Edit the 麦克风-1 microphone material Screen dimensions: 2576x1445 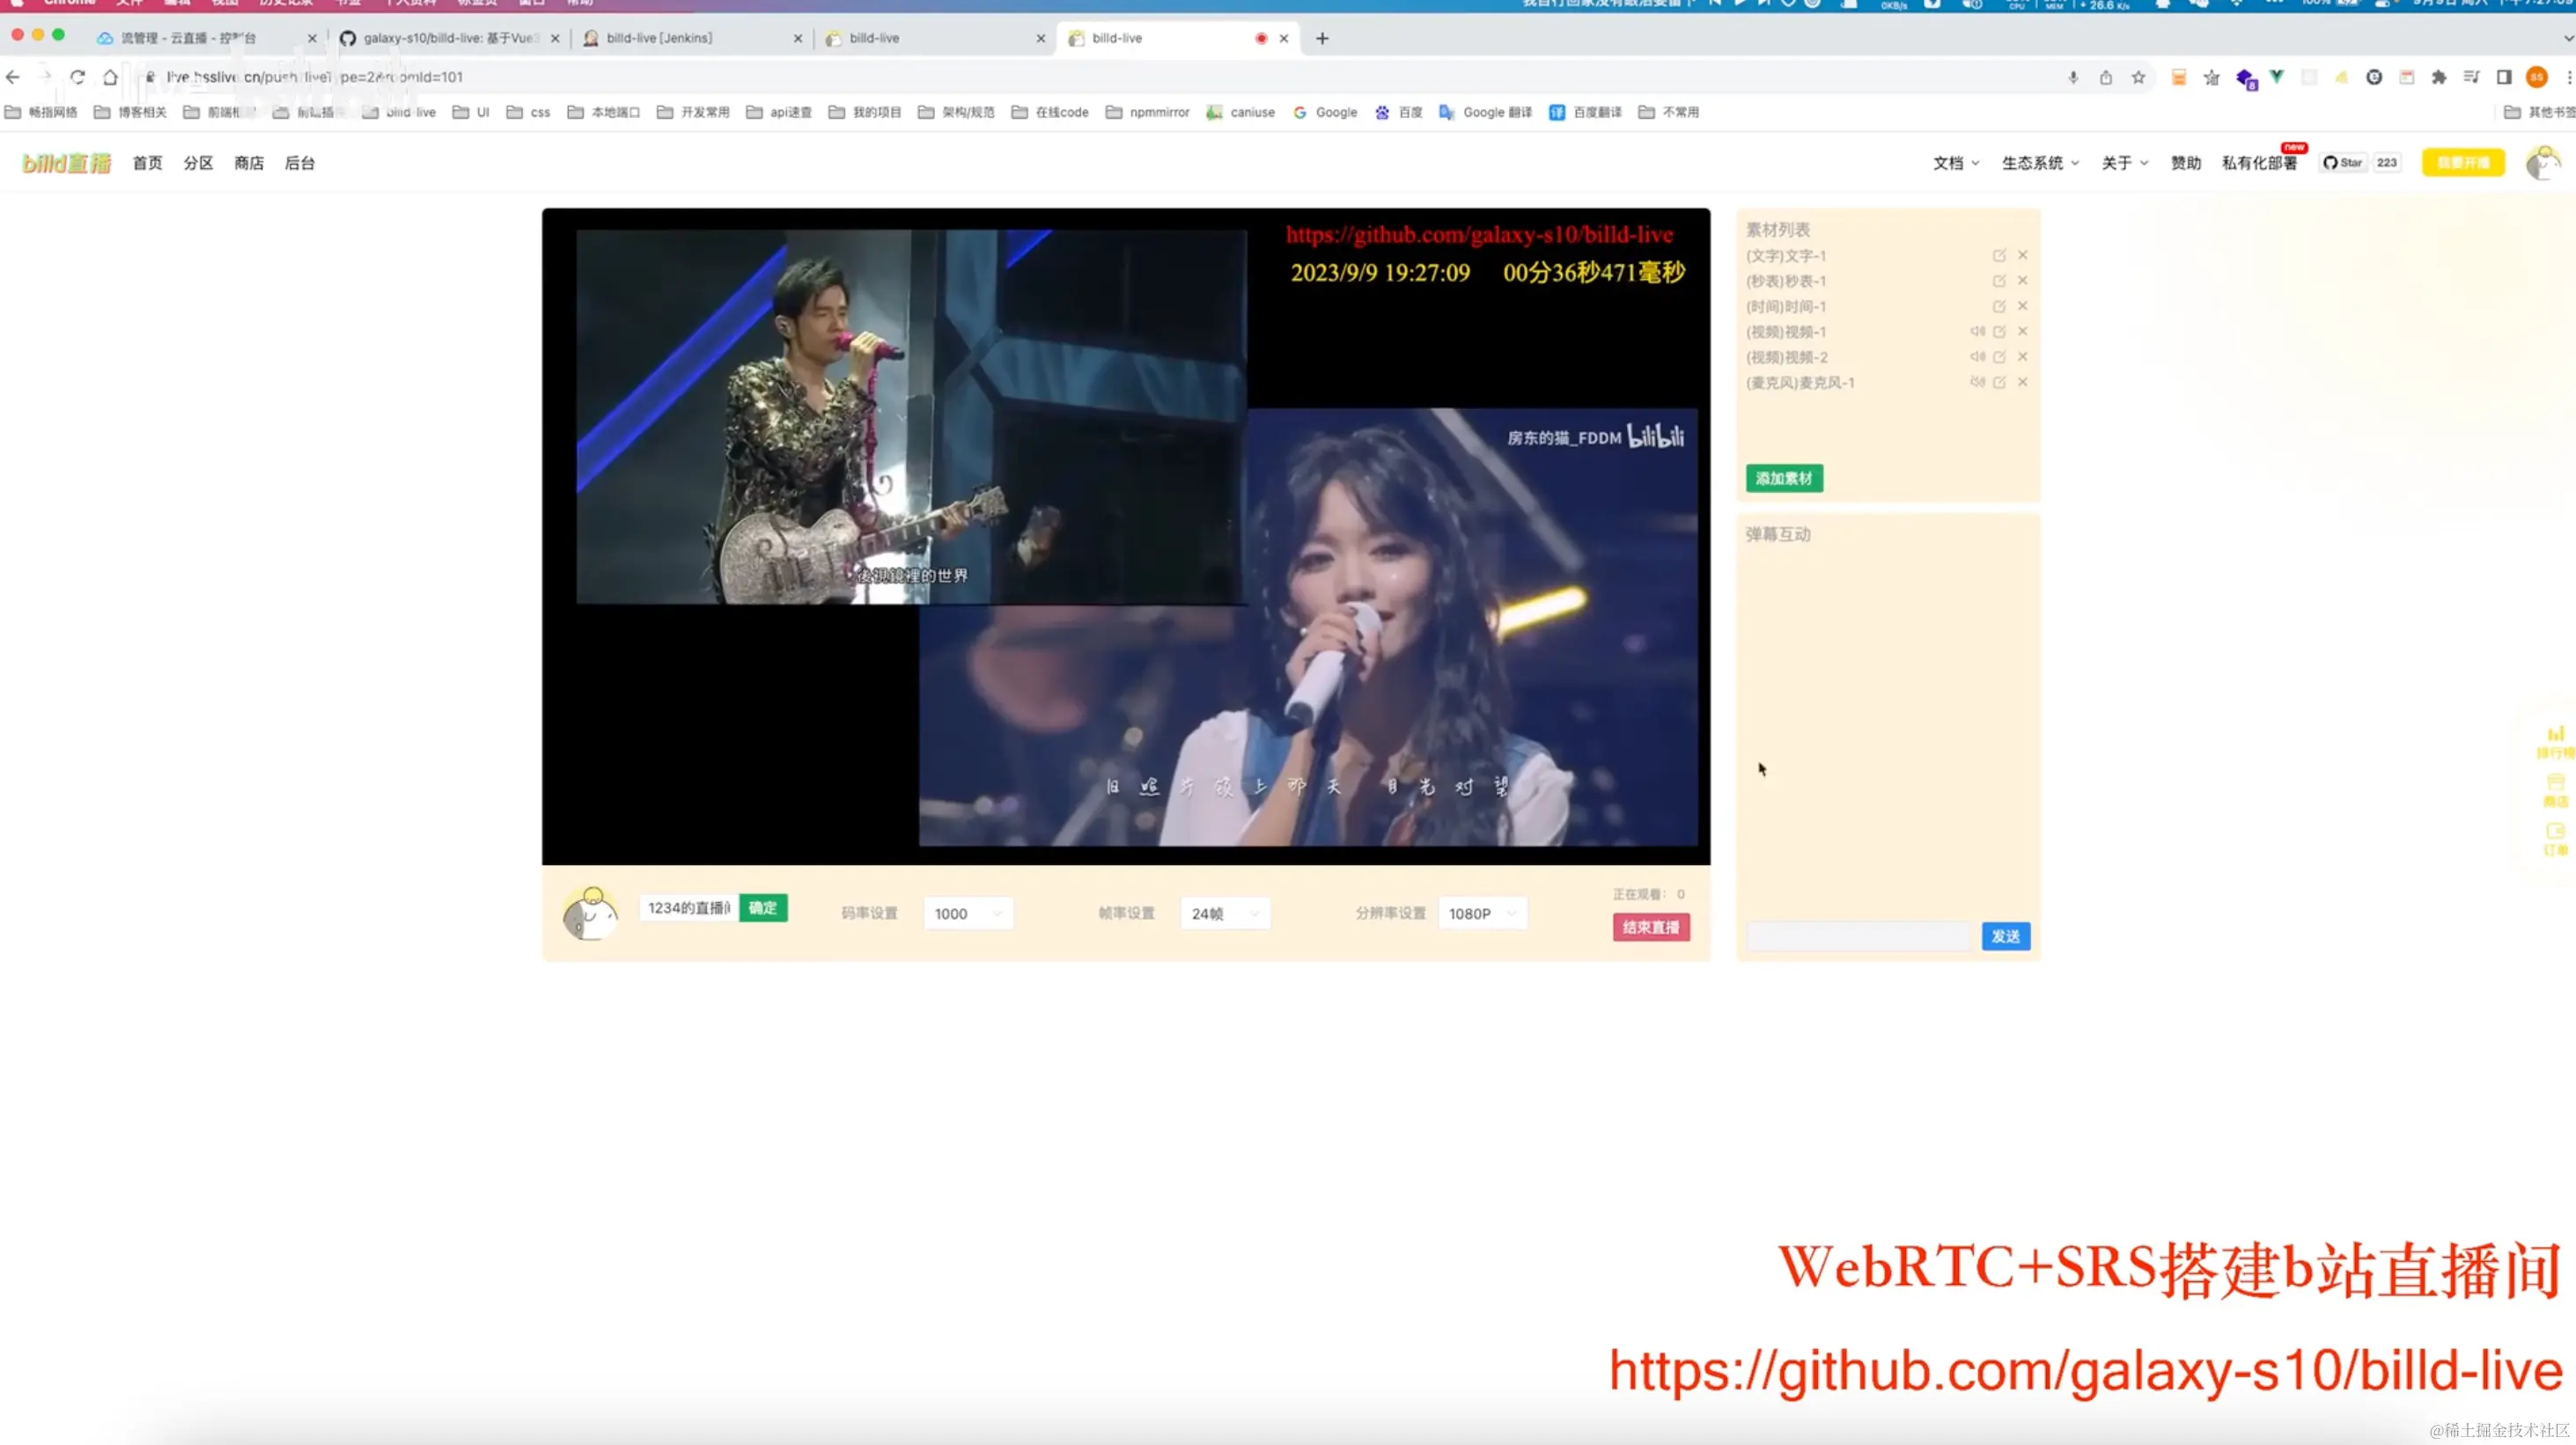(x=1999, y=383)
